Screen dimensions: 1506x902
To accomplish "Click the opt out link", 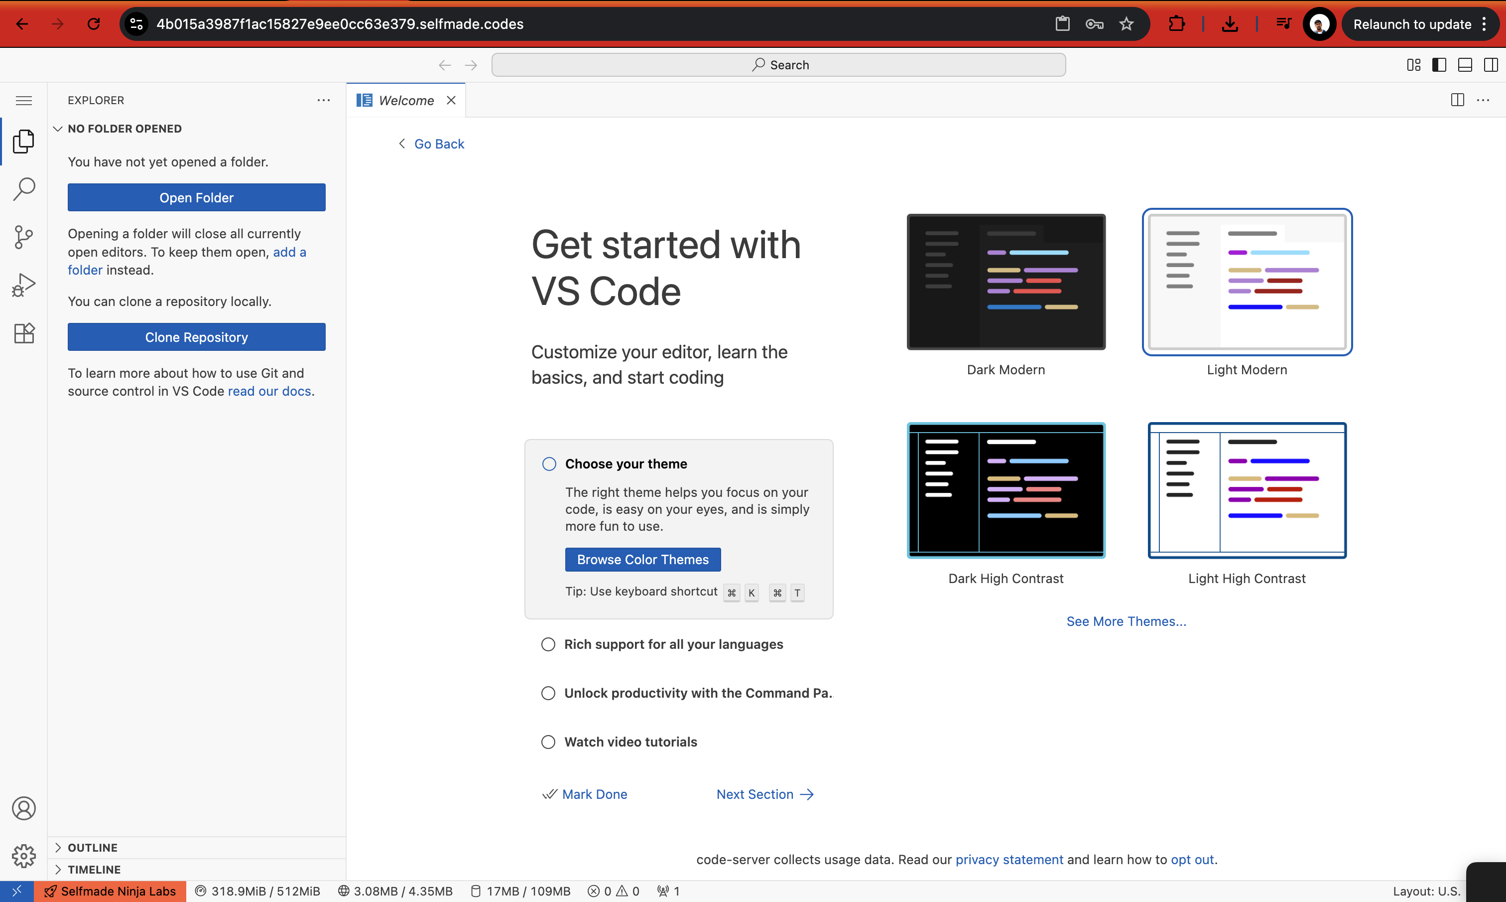I will click(x=1192, y=860).
